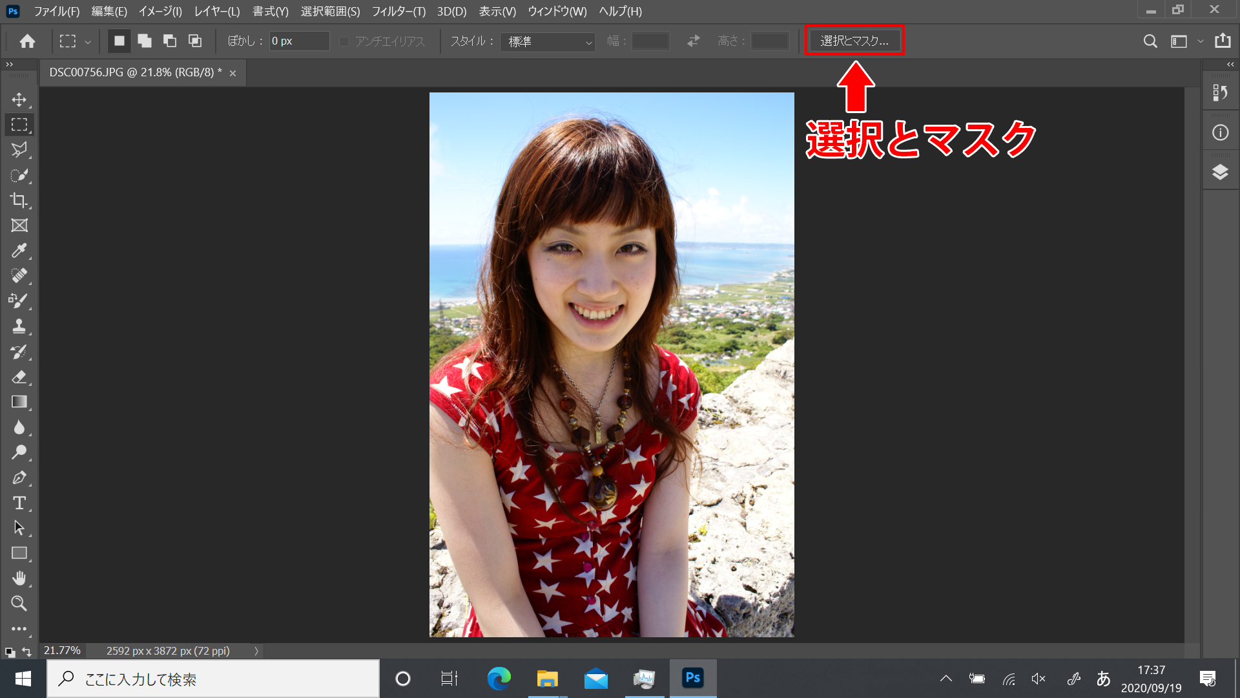
Task: Open the Layers panel
Action: tap(1220, 171)
